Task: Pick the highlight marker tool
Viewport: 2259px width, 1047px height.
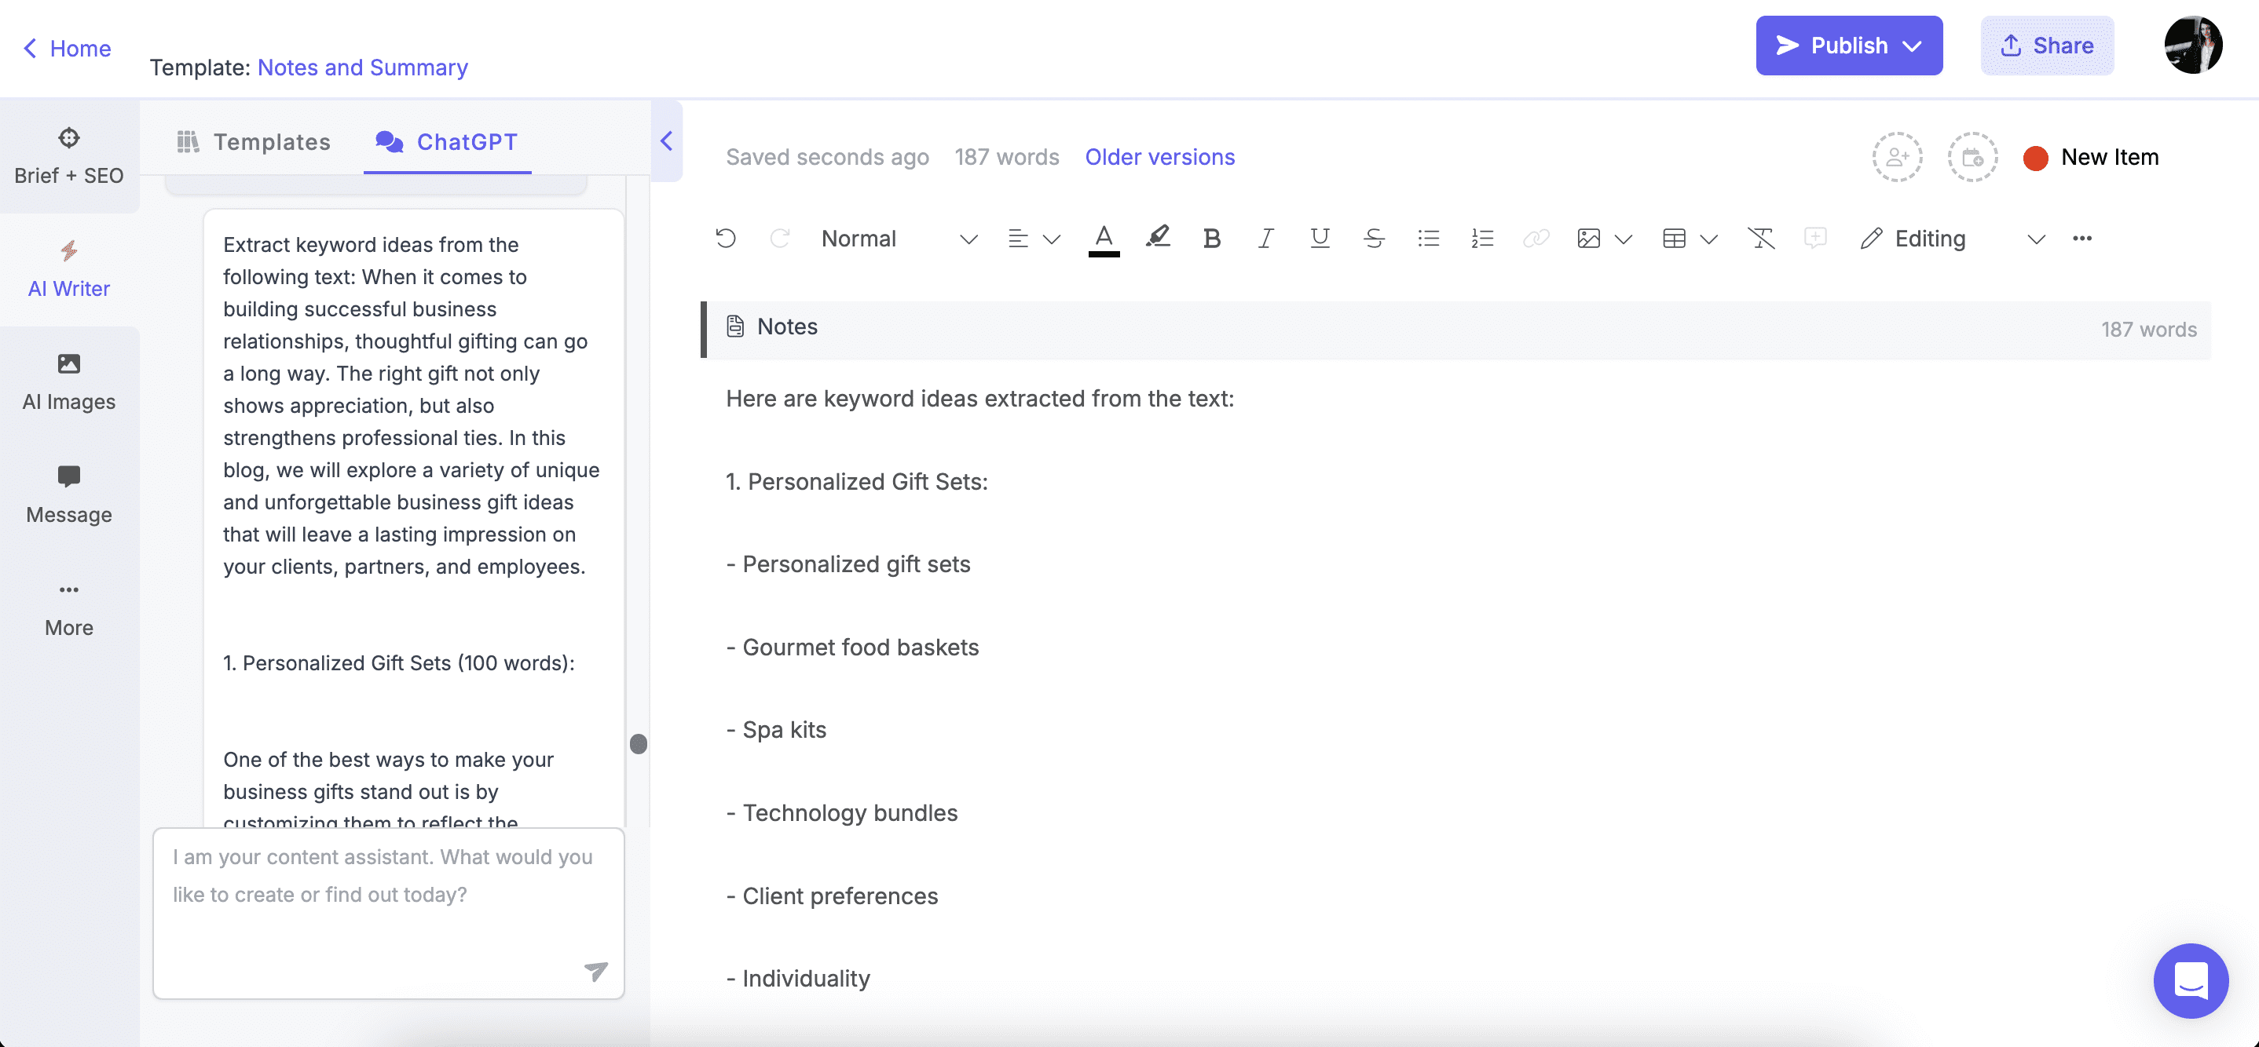Action: (x=1158, y=238)
